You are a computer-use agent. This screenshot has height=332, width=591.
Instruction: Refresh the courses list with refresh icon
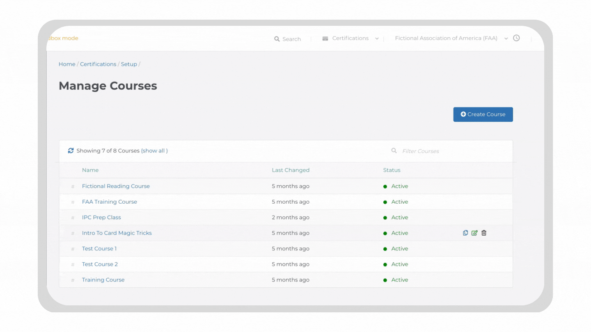pos(71,151)
